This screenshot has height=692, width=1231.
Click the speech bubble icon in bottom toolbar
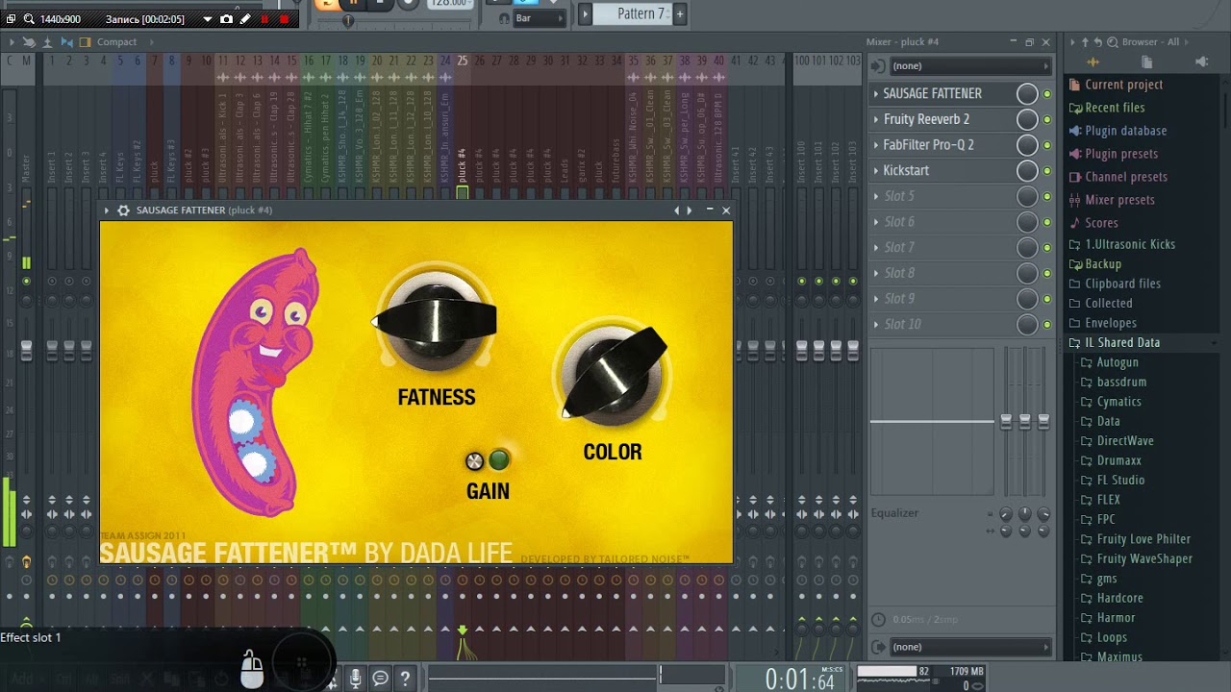[380, 679]
